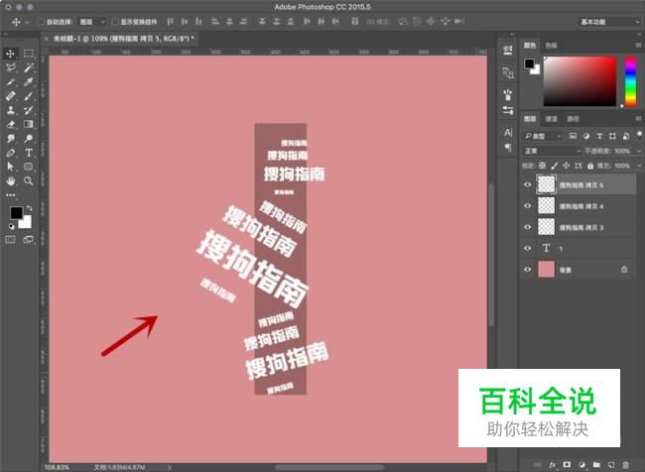The width and height of the screenshot is (645, 472).
Task: Open the three-dots Edit Toolbar menu
Action: (x=10, y=195)
